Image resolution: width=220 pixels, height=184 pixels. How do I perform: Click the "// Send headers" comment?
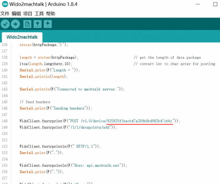(x=35, y=102)
